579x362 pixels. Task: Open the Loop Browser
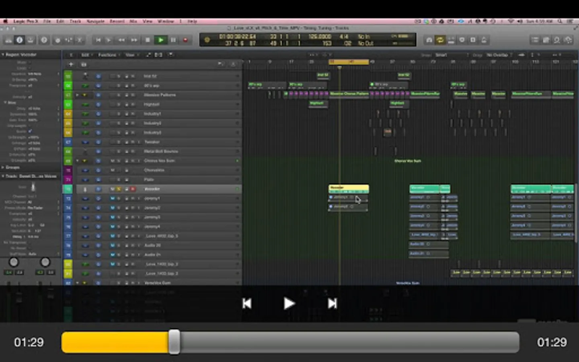tap(557, 40)
